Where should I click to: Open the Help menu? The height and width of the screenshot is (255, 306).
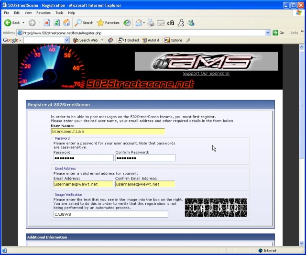click(71, 13)
